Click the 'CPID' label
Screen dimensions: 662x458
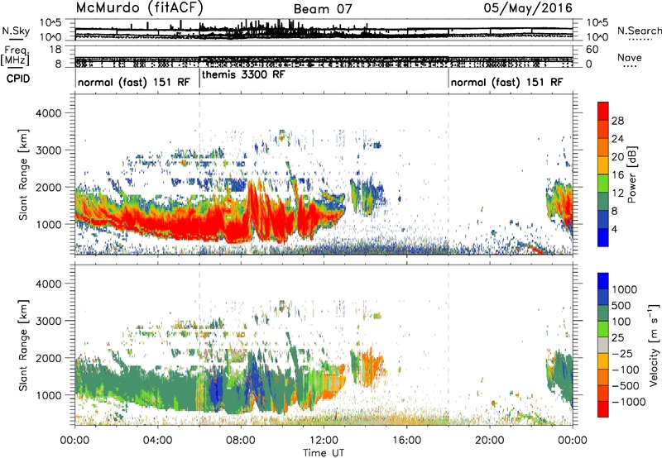coord(18,79)
